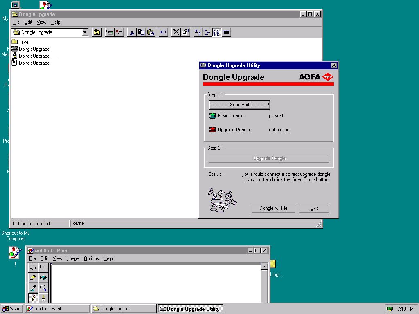Click the Scan Port button
This screenshot has height=314, width=419.
tap(240, 105)
